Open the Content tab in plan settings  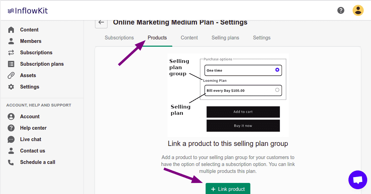click(189, 38)
